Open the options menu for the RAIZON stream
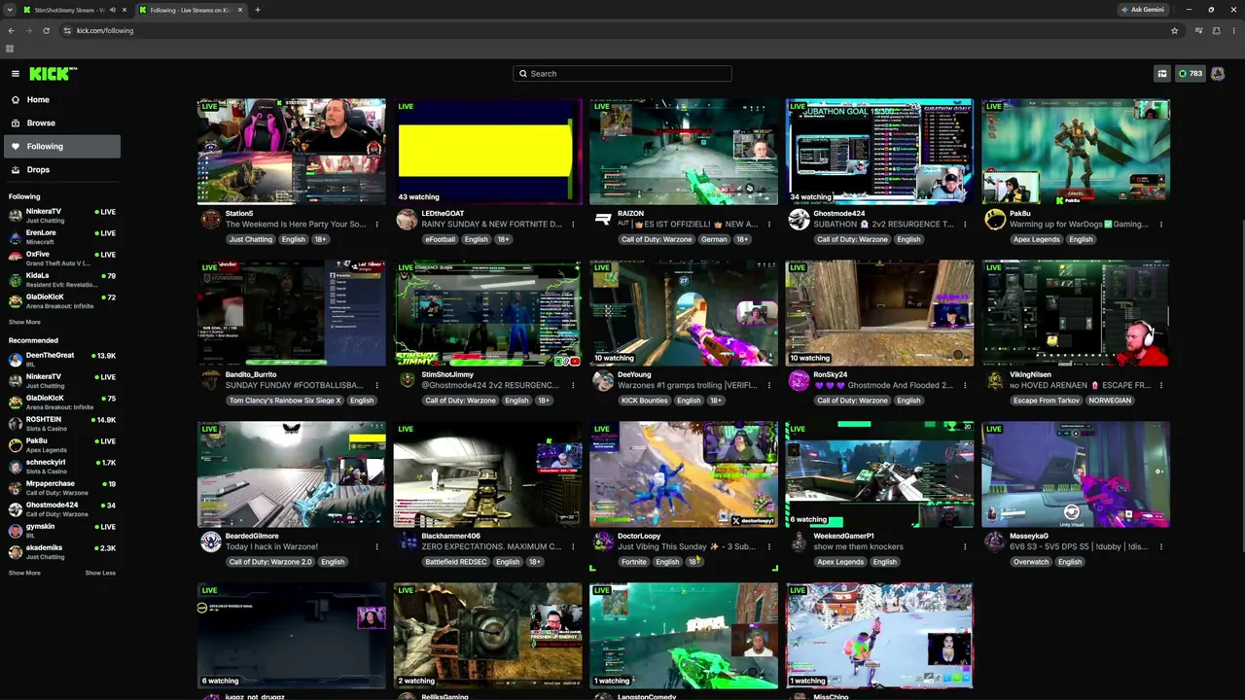 click(x=769, y=225)
